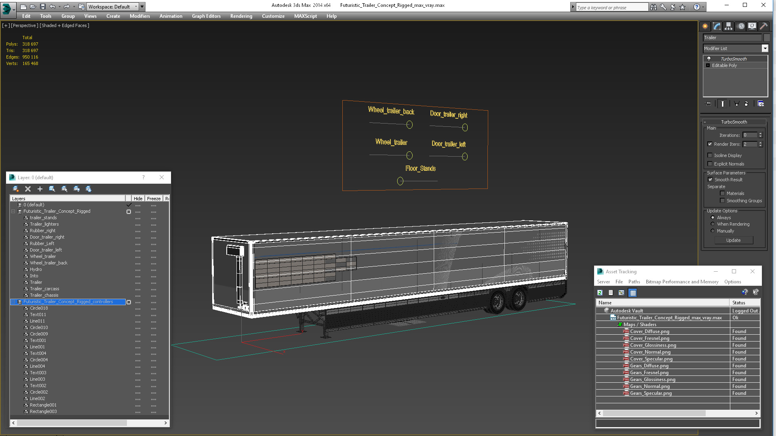
Task: Click the Delete layer X icon
Action: click(x=28, y=189)
